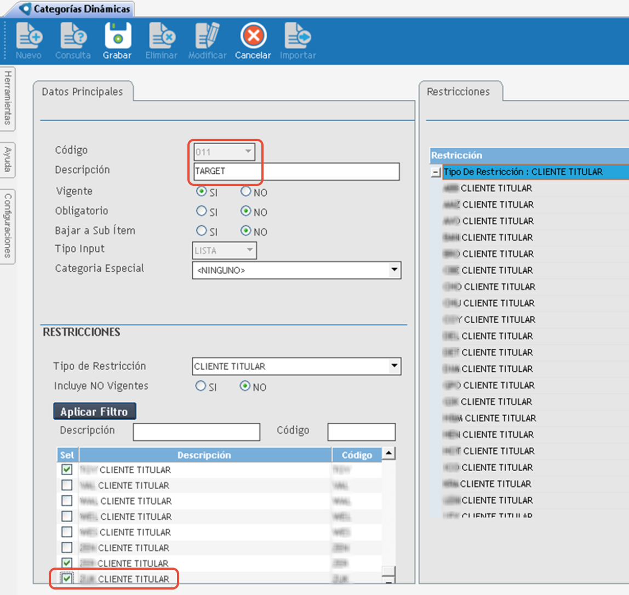Click the Restricción column header
Screen dimensions: 629x595
click(x=529, y=155)
